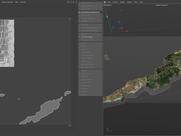
Task: Choose the Unstitch UV command
Action: click(90, 61)
